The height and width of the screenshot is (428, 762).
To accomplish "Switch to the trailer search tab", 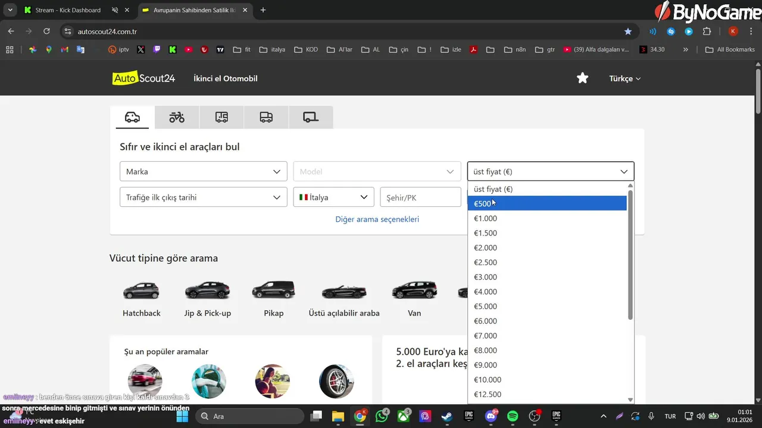I will 311,117.
